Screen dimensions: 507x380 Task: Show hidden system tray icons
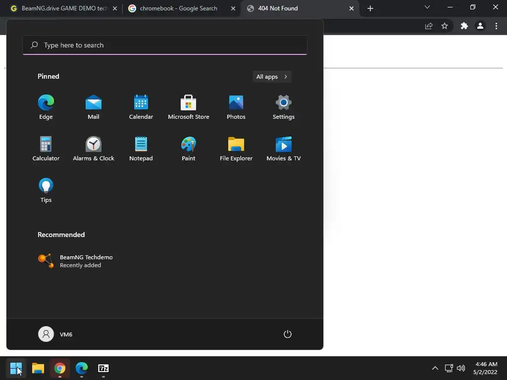pos(435,368)
